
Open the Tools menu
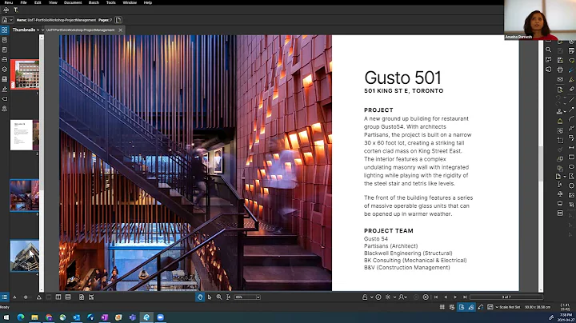(x=111, y=2)
